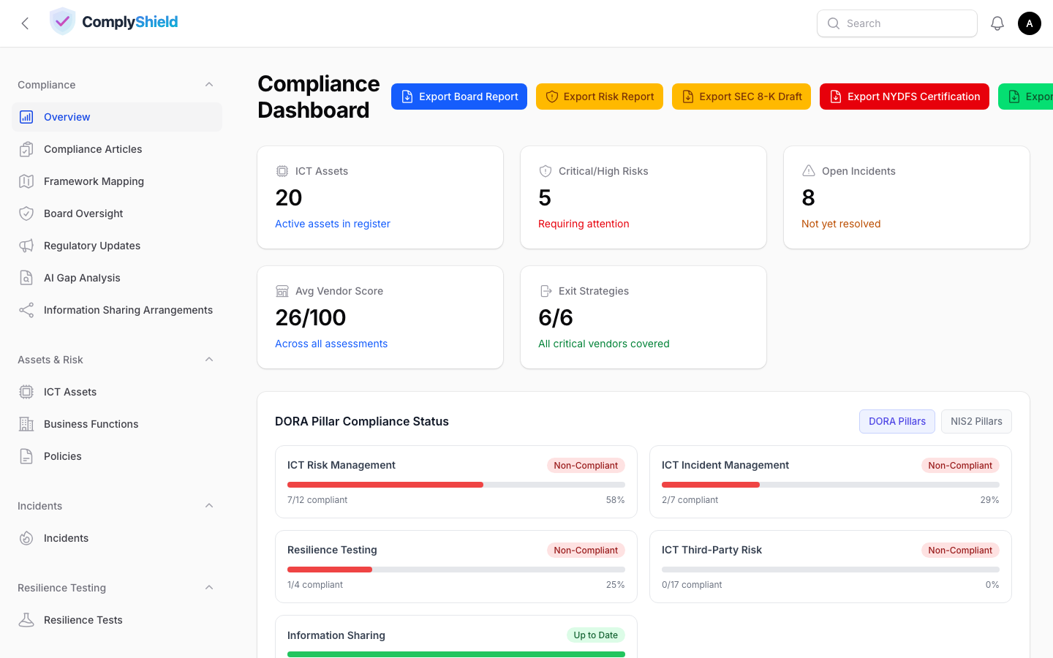This screenshot has width=1053, height=658.
Task: Click the ICT Assets chip icon in sidebar
Action: [x=26, y=392]
